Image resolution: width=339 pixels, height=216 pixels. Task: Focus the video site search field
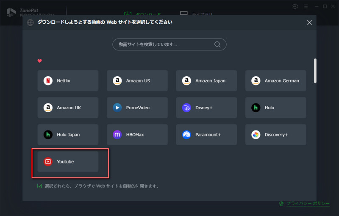[x=169, y=44]
